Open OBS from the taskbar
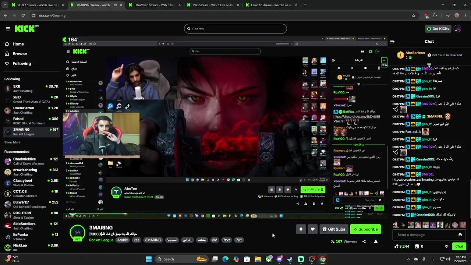The height and width of the screenshot is (265, 471). (312, 259)
